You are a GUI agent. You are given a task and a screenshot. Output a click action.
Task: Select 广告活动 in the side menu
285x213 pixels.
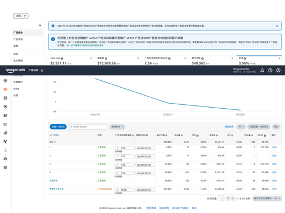[x=18, y=39]
